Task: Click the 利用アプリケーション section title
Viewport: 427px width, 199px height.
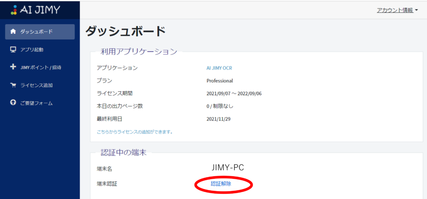Action: point(139,52)
